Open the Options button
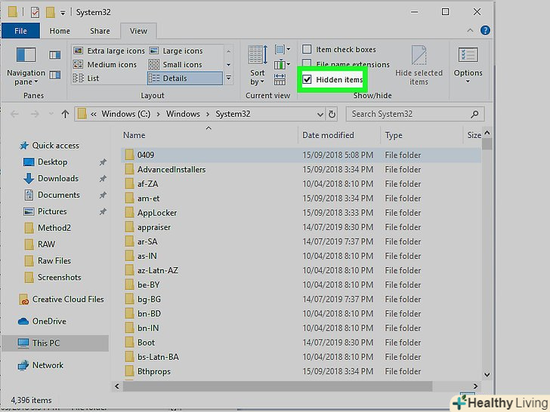 468,66
